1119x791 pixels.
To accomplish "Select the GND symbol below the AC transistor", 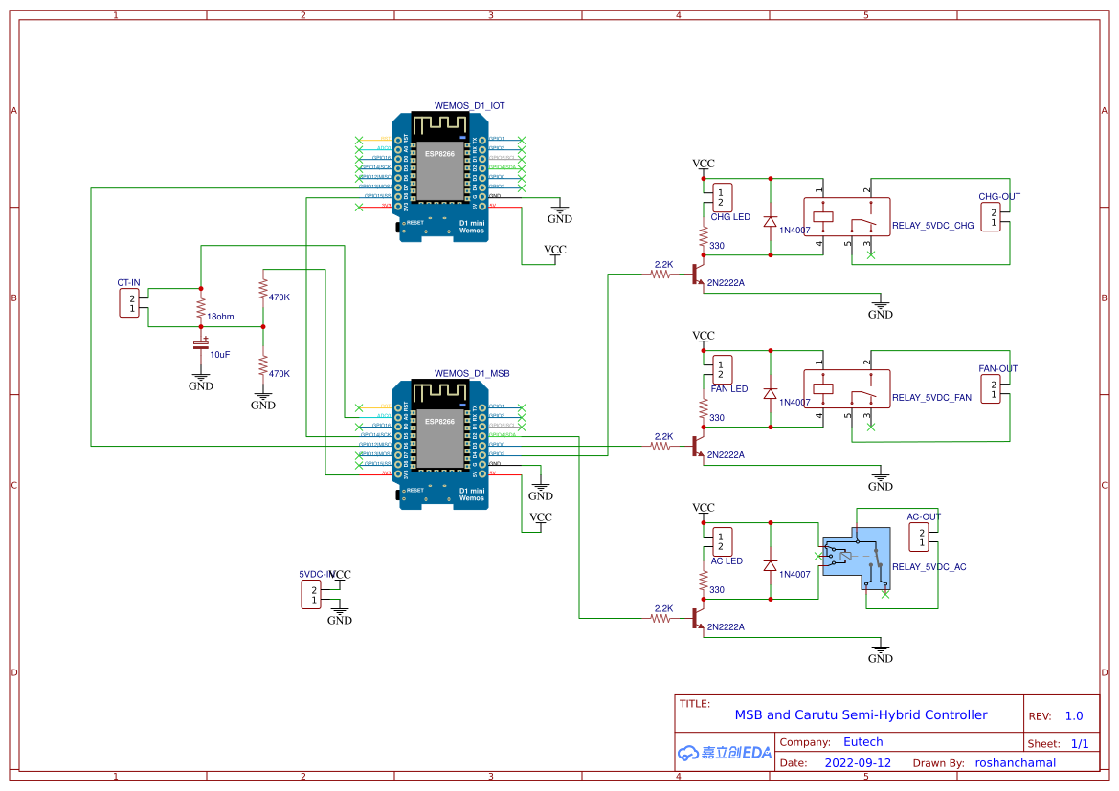I will 880,652.
